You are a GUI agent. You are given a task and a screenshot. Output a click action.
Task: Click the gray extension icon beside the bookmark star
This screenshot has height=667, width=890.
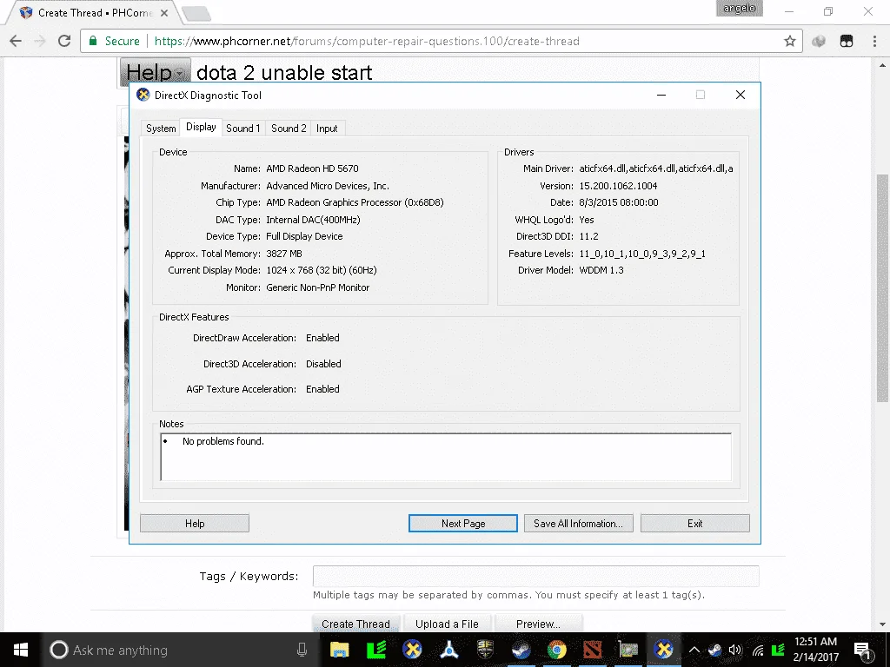click(819, 41)
